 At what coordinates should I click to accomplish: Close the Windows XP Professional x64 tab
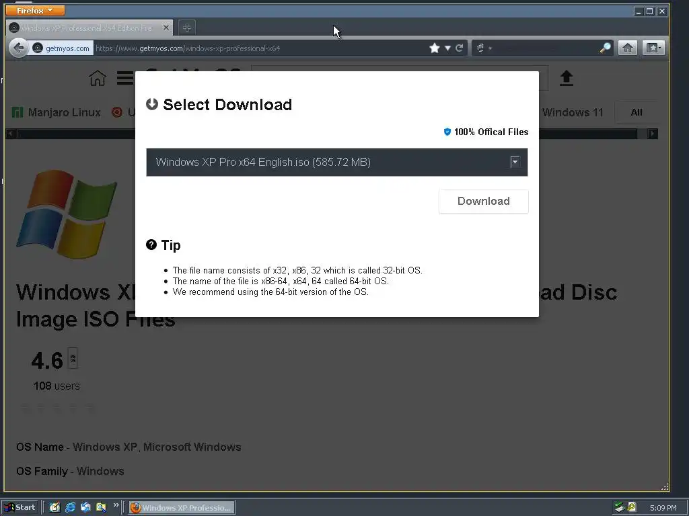tap(166, 28)
